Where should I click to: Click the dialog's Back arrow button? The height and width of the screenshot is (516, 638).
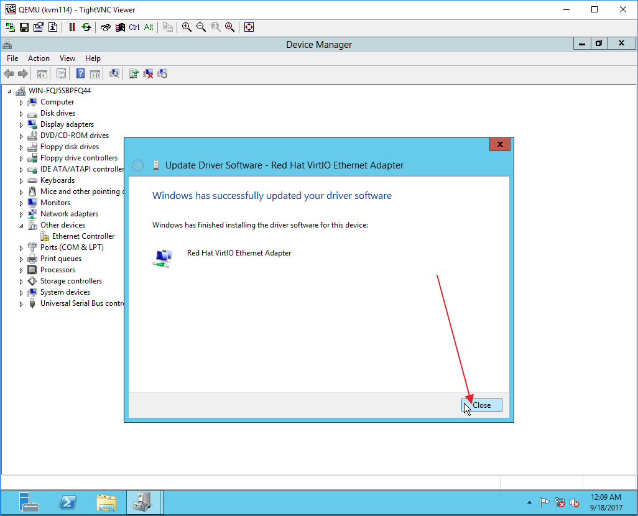point(138,165)
